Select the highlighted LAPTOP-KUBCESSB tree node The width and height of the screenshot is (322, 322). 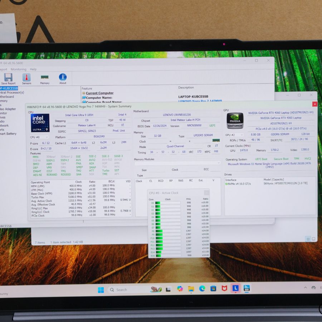9,88
